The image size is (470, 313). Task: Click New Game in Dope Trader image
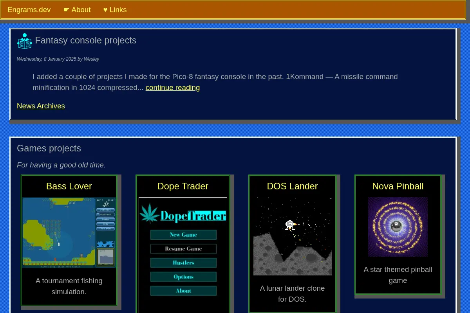click(x=183, y=235)
